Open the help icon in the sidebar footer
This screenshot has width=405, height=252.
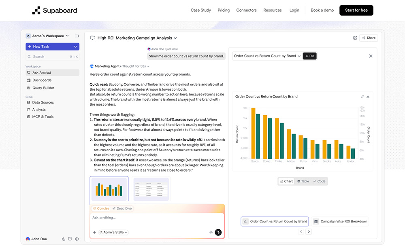(x=70, y=239)
